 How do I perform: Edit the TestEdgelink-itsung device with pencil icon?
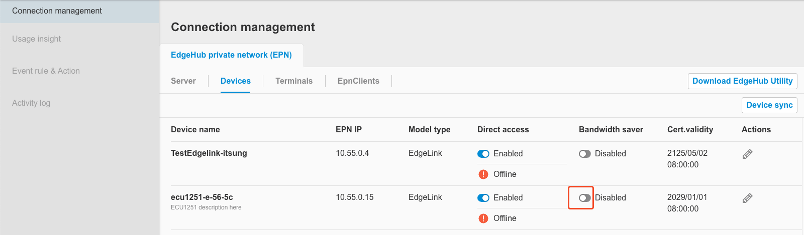(x=747, y=154)
